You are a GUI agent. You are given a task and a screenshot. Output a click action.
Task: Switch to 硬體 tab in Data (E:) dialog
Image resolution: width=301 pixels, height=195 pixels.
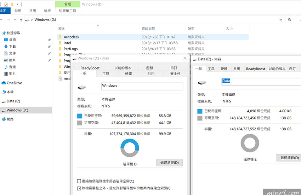(x=224, y=69)
